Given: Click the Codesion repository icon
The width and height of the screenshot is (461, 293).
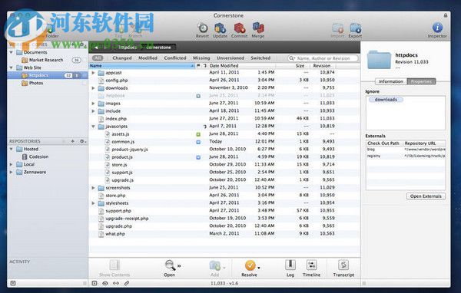Looking at the screenshot, I should click(25, 156).
